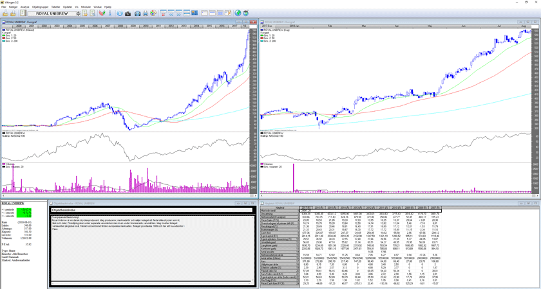The height and width of the screenshot is (289, 541).
Task: Click the outlined Markedsværdi value input cell
Action: click(370, 211)
